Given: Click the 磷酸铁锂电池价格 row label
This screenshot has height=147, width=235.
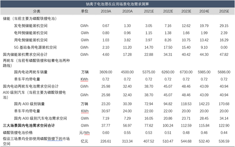Looking at the screenshot, I should coord(18,133).
